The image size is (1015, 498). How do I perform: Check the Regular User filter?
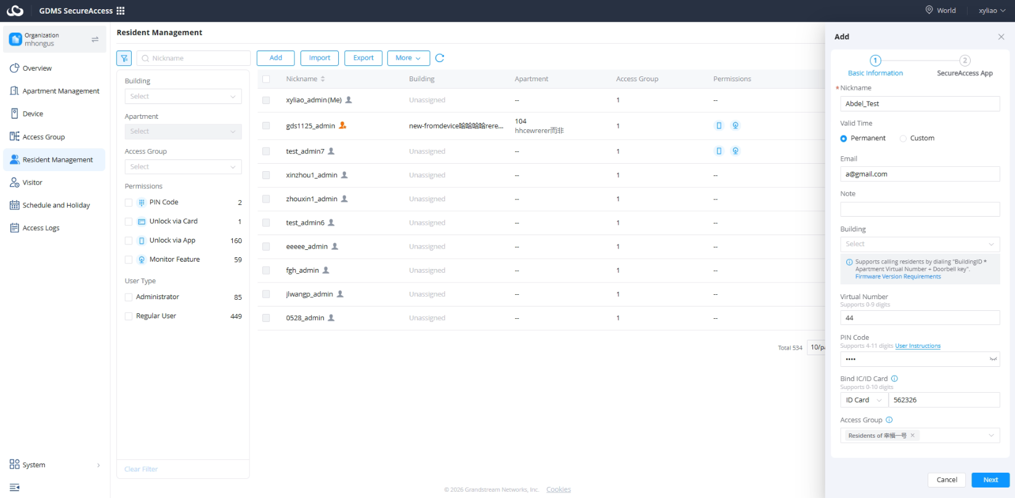coord(129,316)
